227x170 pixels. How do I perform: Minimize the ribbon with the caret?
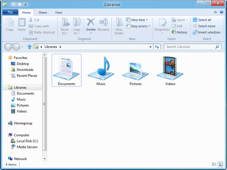(216, 12)
